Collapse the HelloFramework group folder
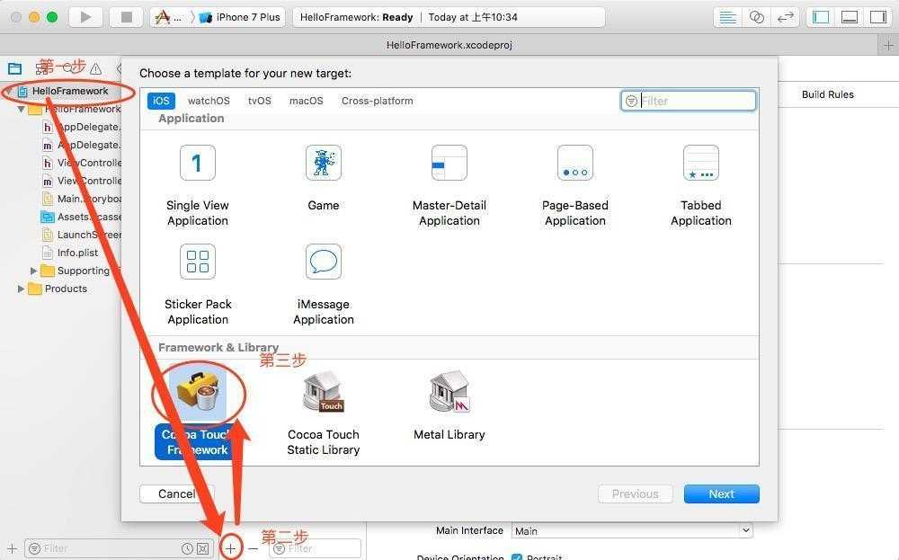899x560 pixels. (21, 109)
